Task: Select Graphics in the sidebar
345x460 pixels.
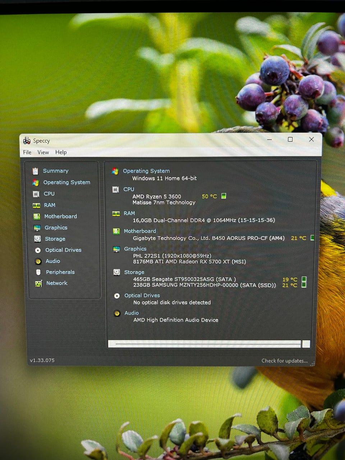Action: click(56, 228)
